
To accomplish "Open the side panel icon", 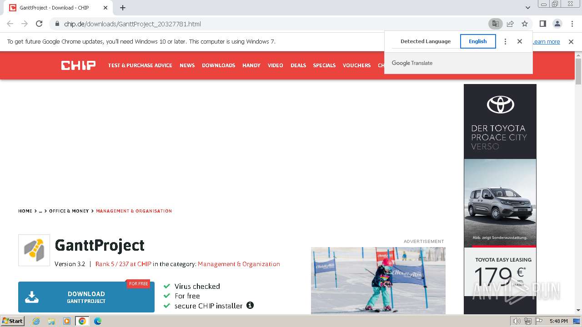I will point(542,24).
